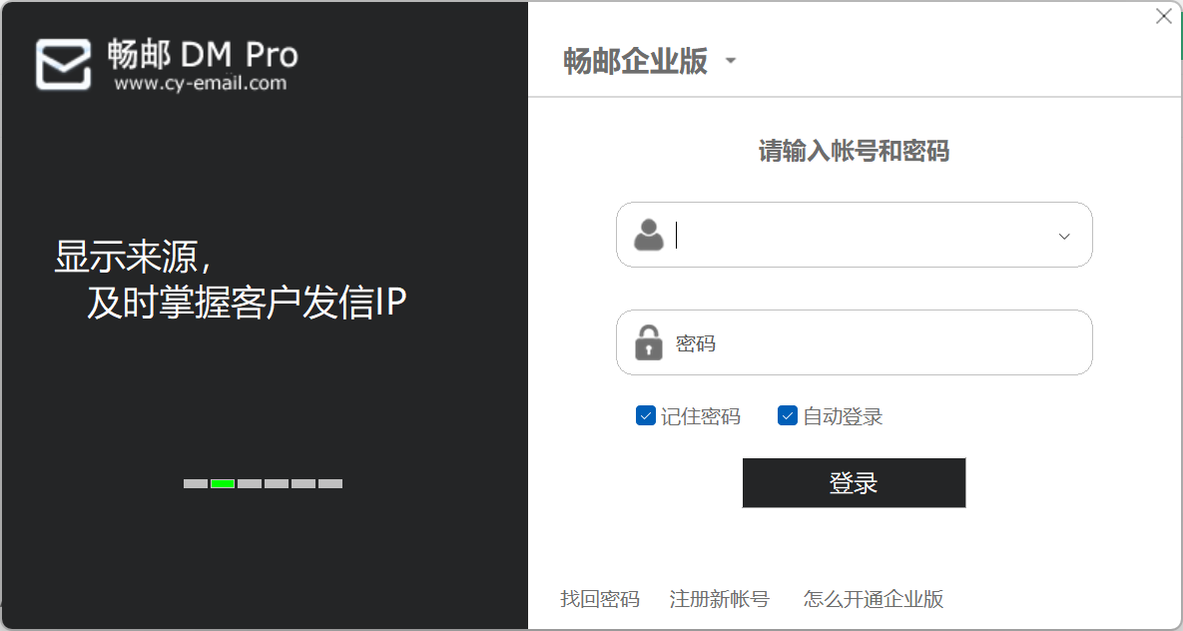Click the 请输入帐号和密码 heading text

point(854,151)
